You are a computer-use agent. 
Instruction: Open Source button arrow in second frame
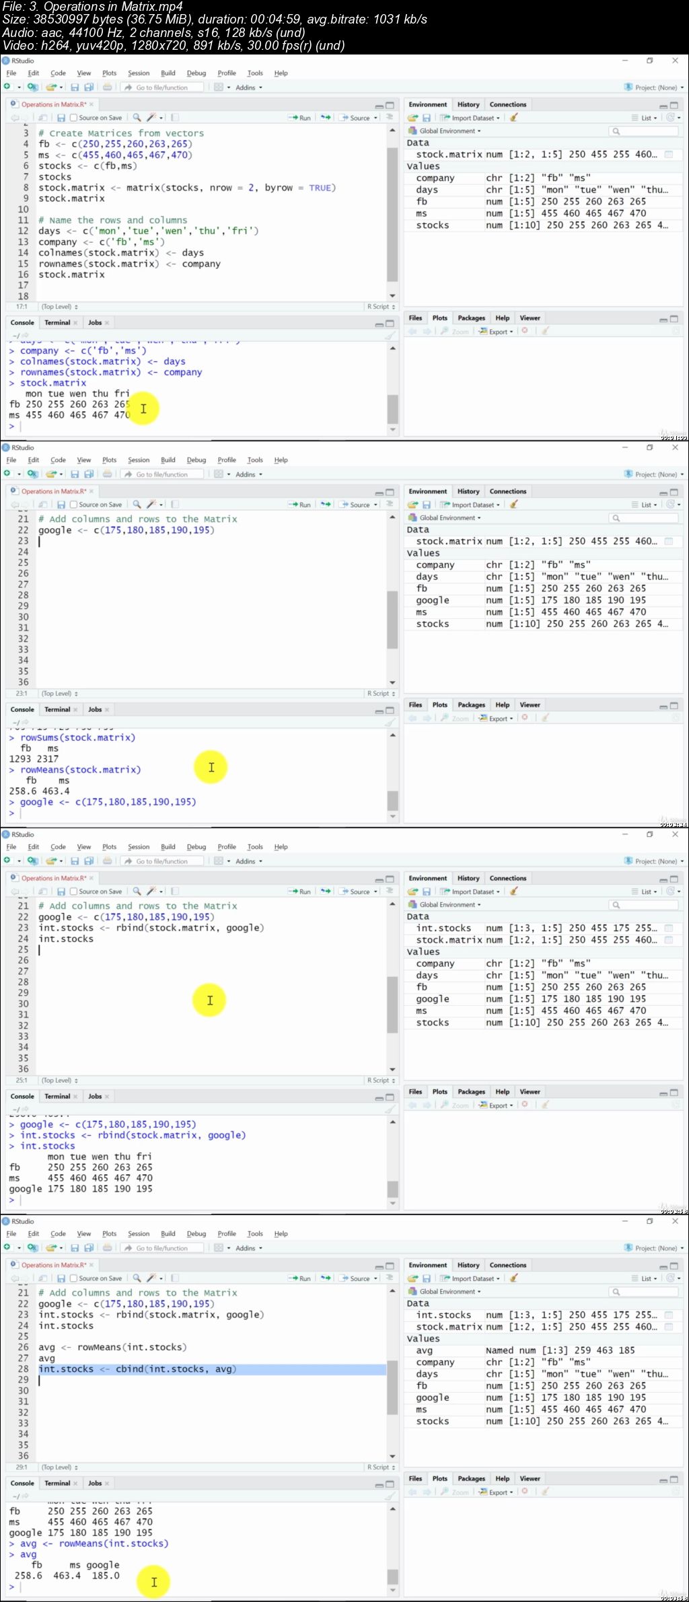pyautogui.click(x=375, y=505)
